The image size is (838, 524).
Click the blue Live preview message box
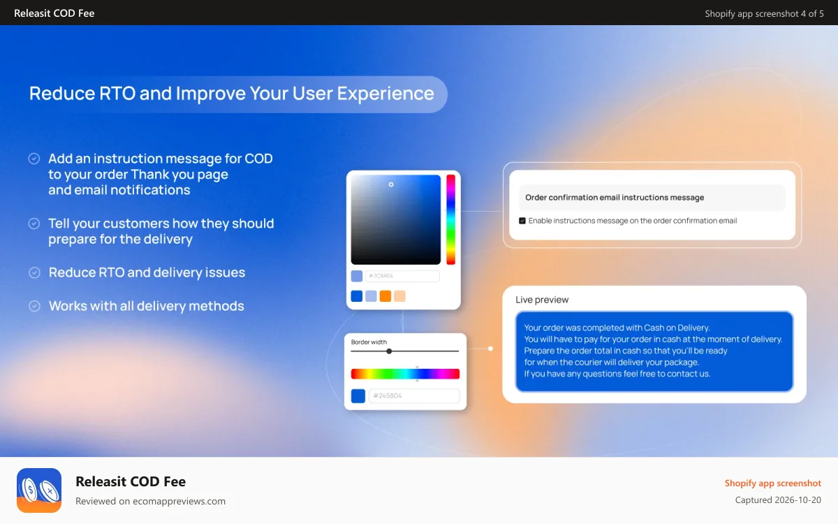click(654, 351)
